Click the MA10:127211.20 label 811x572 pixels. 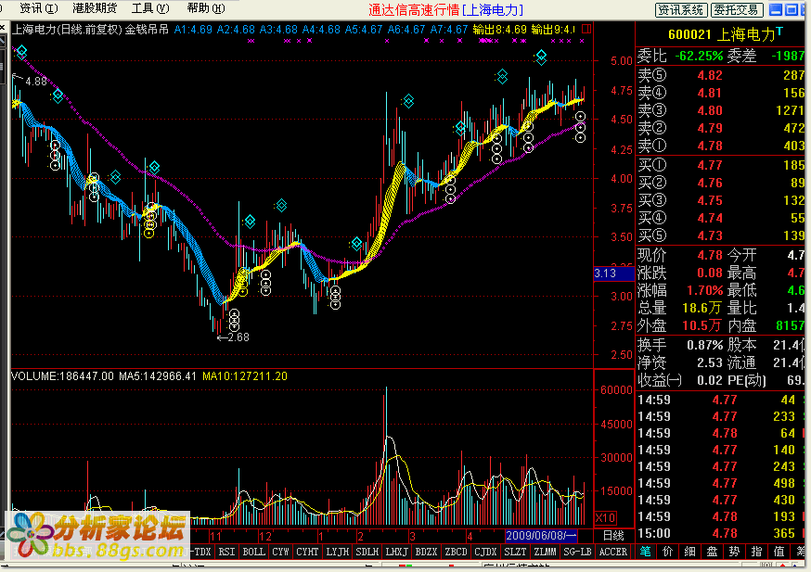(245, 376)
